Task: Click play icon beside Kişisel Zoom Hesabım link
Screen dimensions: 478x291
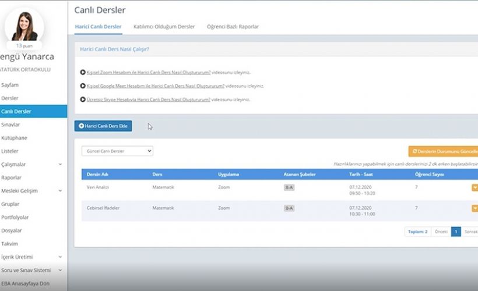Action: click(x=83, y=72)
